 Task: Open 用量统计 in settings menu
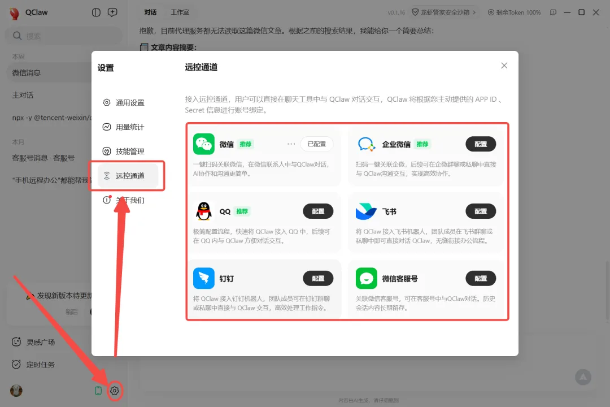click(128, 127)
